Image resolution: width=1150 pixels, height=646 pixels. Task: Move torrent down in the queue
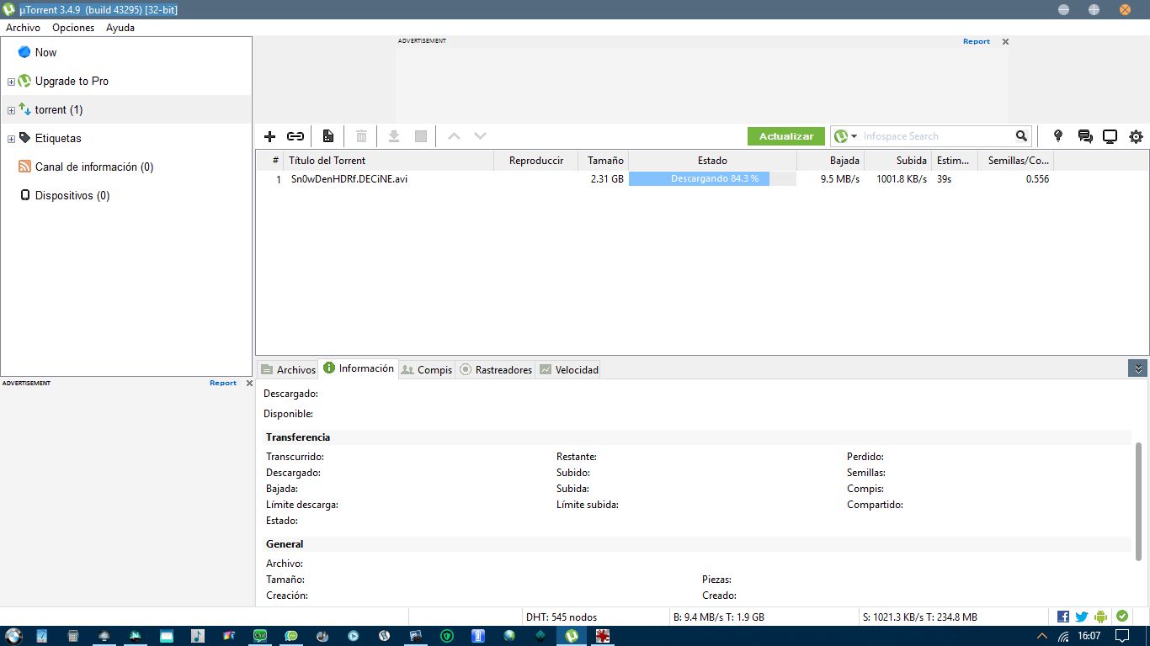(x=480, y=136)
